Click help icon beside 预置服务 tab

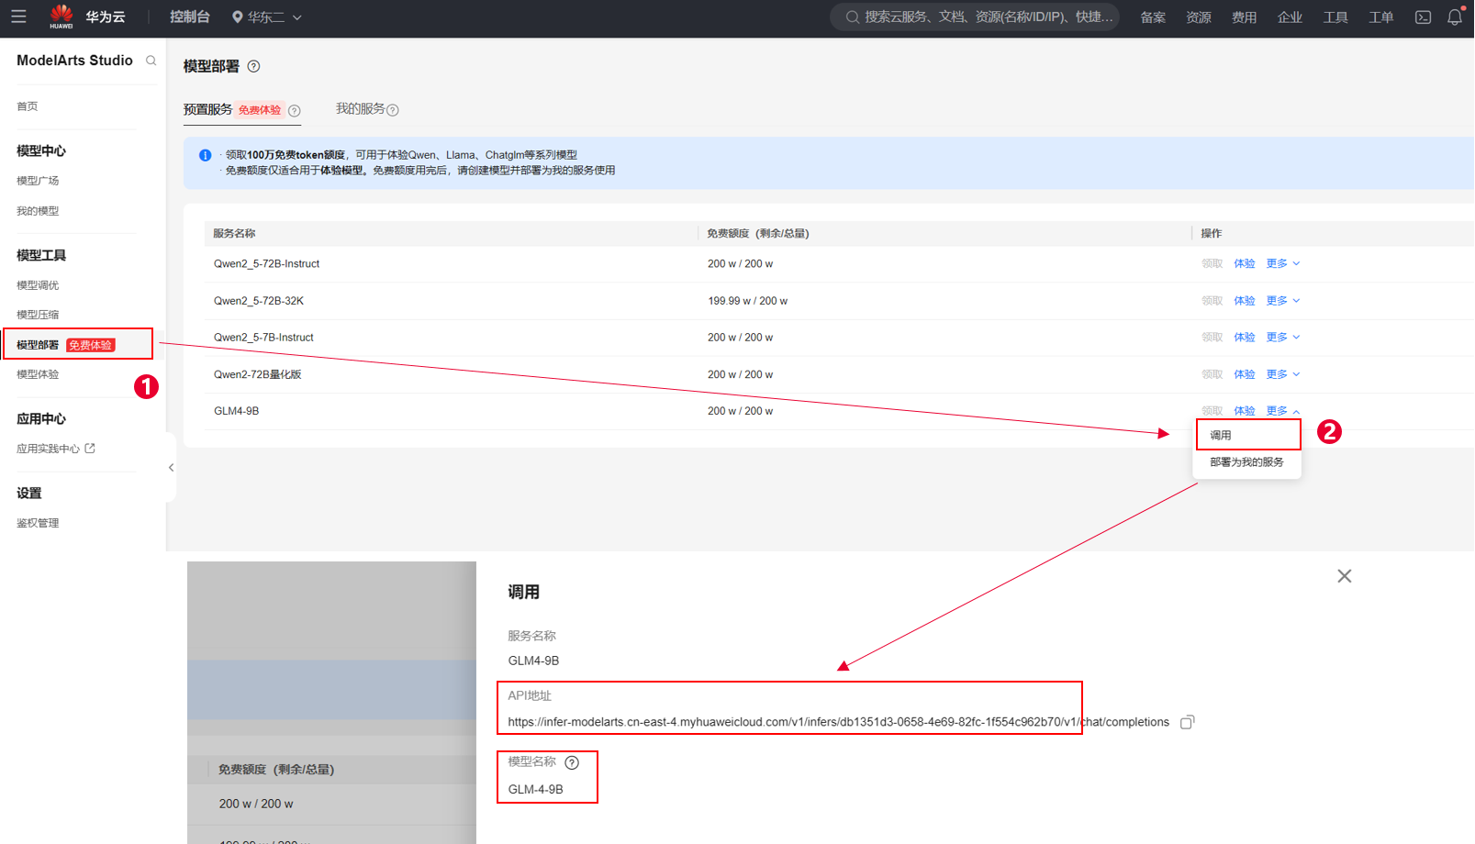pyautogui.click(x=295, y=111)
